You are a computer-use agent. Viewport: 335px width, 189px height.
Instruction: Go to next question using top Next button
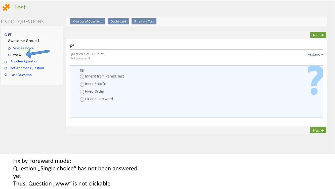tap(318, 35)
